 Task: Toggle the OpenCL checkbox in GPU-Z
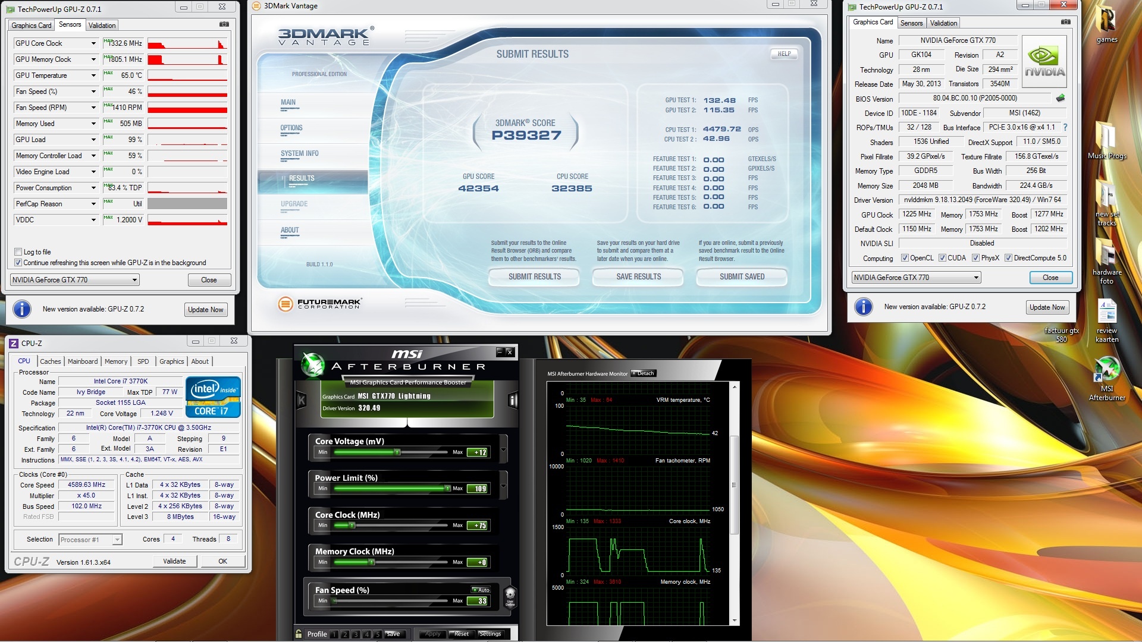(x=905, y=258)
